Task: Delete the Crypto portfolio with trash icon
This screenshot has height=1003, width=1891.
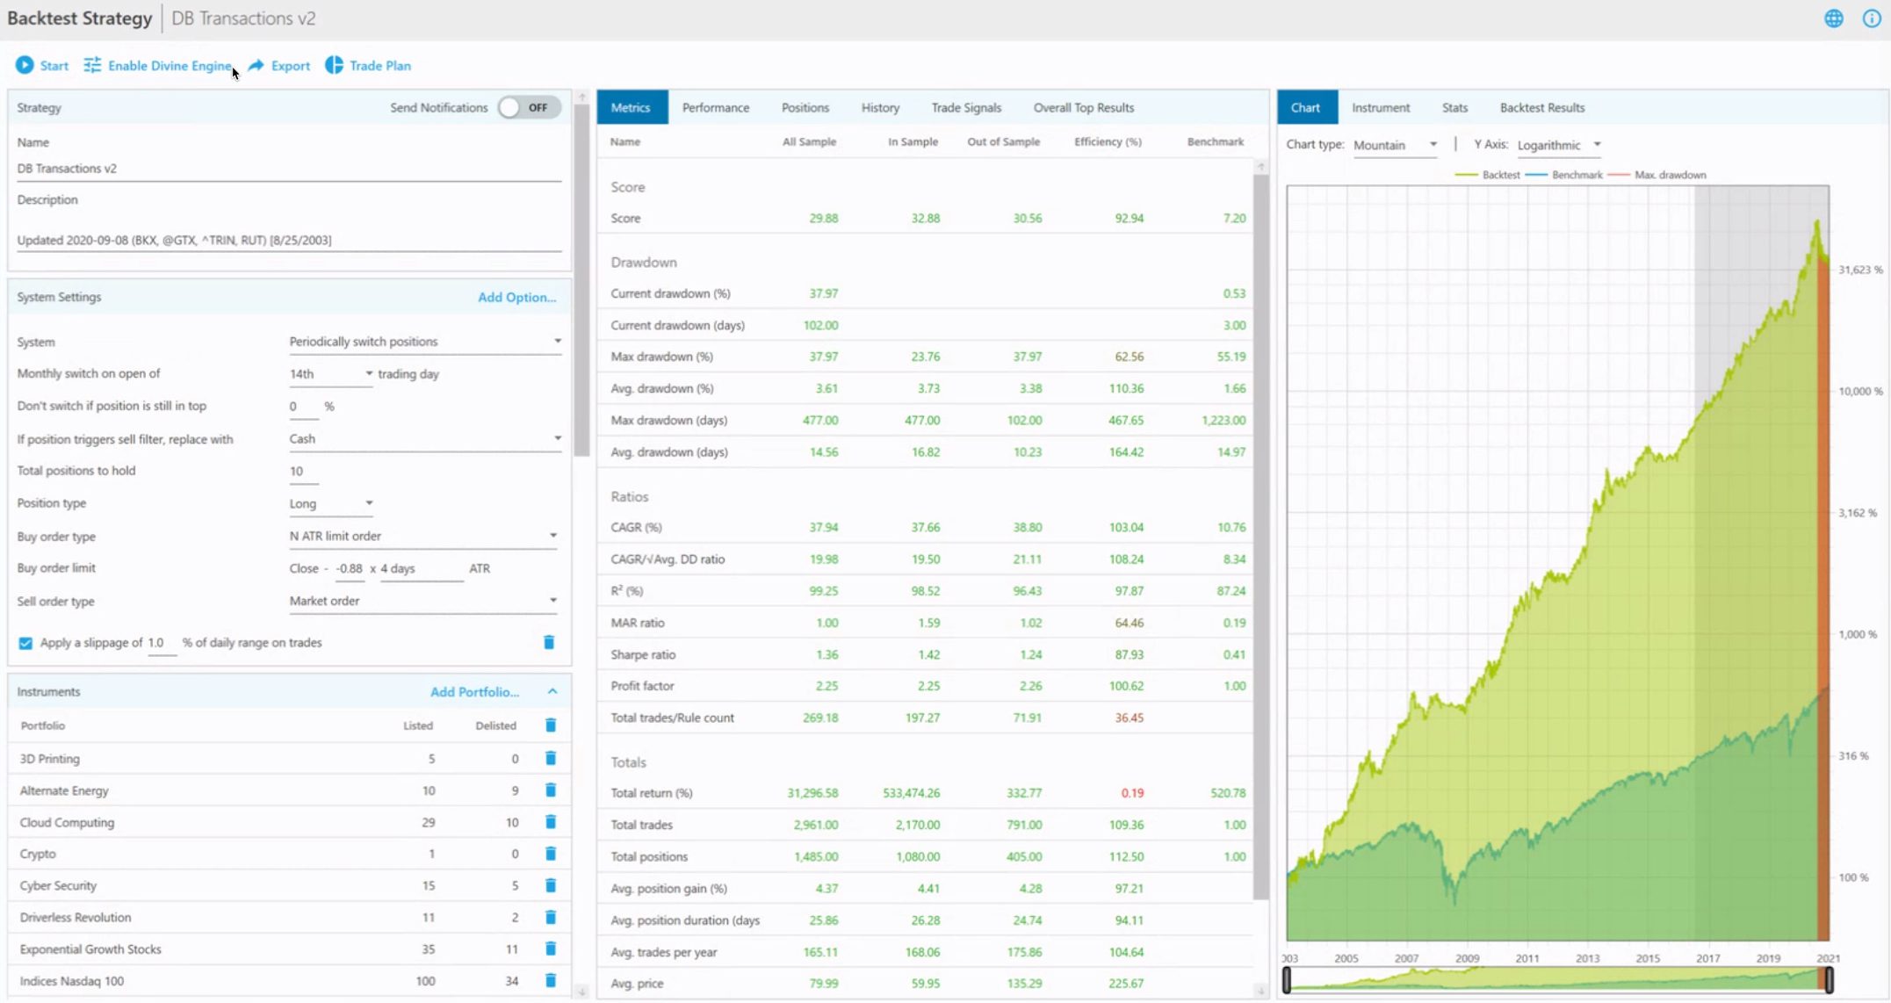Action: click(551, 854)
